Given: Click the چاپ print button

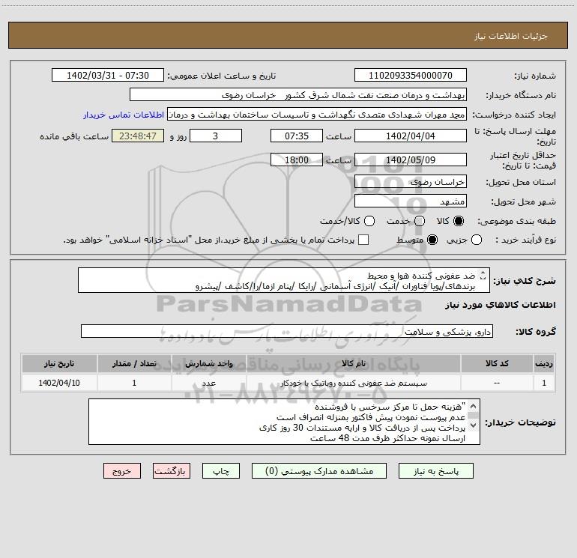Looking at the screenshot, I should (221, 471).
